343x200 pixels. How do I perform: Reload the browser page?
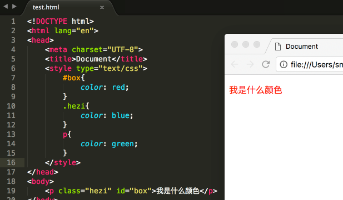[x=266, y=64]
